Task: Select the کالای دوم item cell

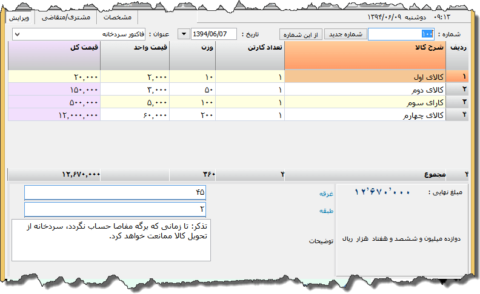Action: coord(364,90)
